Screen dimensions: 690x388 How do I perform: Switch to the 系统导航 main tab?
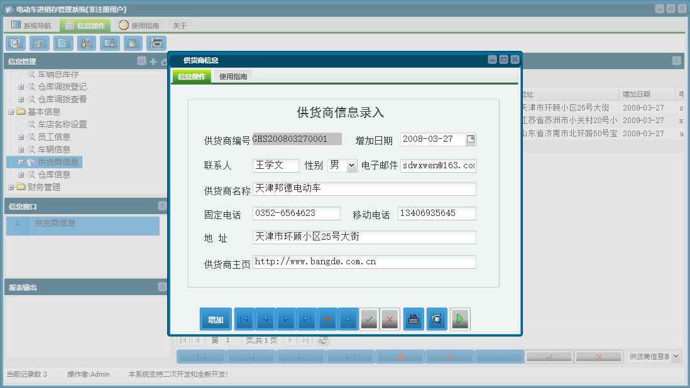coord(31,26)
